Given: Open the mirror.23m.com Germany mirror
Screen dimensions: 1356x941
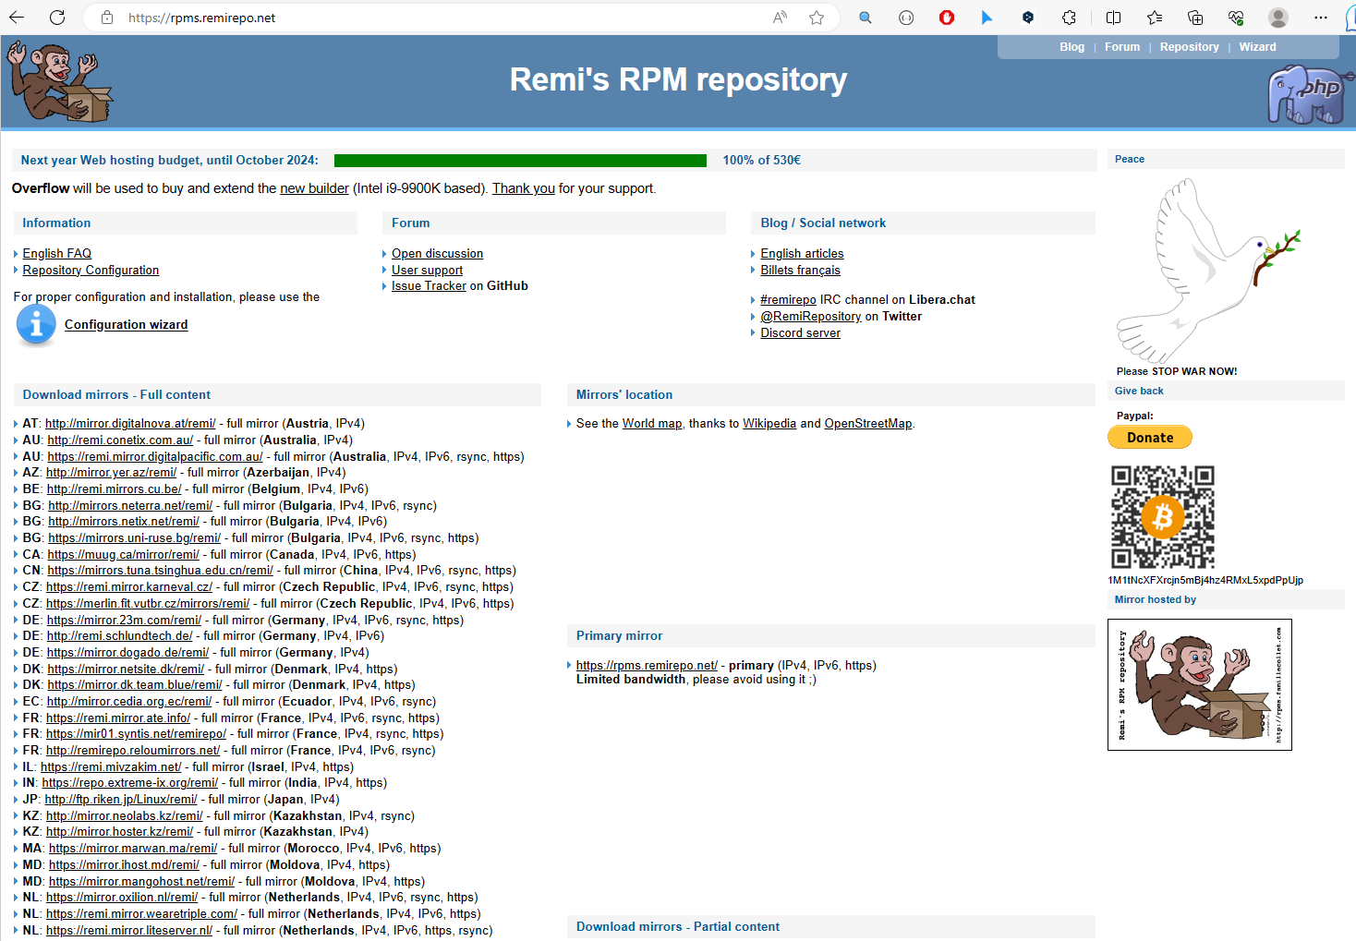Looking at the screenshot, I should pos(124,621).
